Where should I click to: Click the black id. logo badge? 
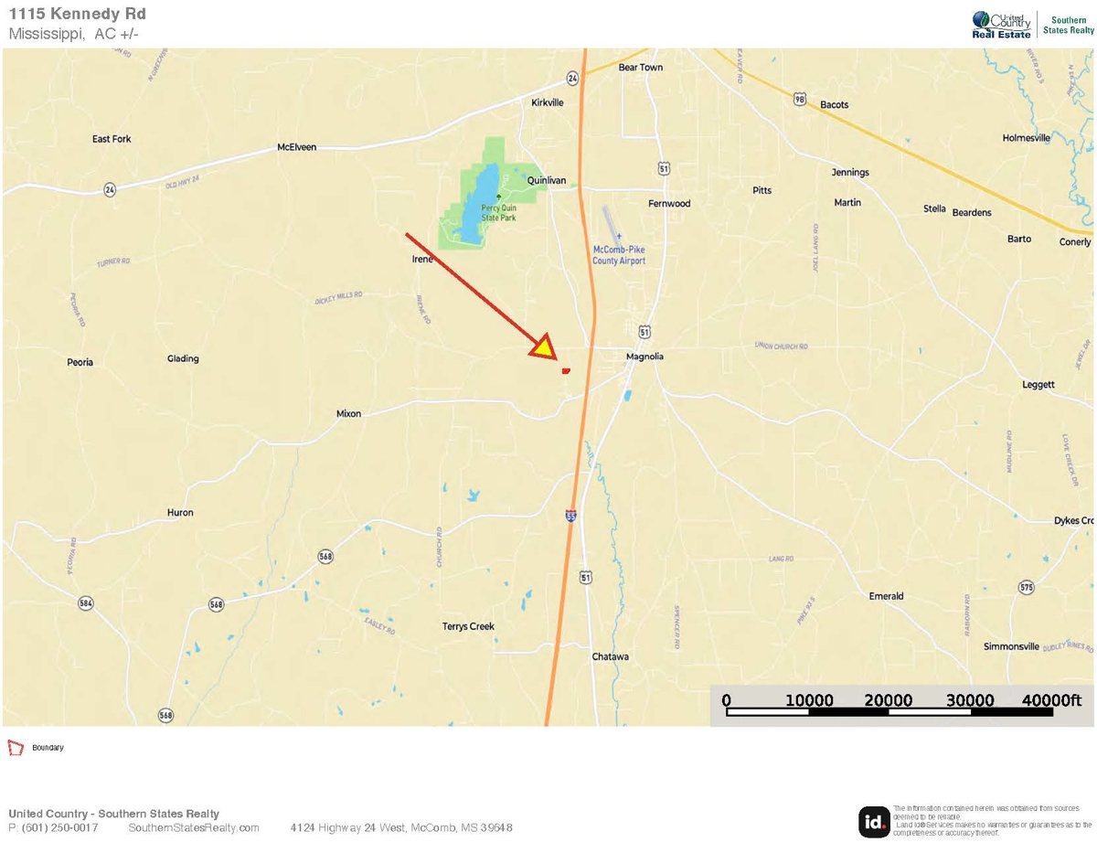point(874,822)
